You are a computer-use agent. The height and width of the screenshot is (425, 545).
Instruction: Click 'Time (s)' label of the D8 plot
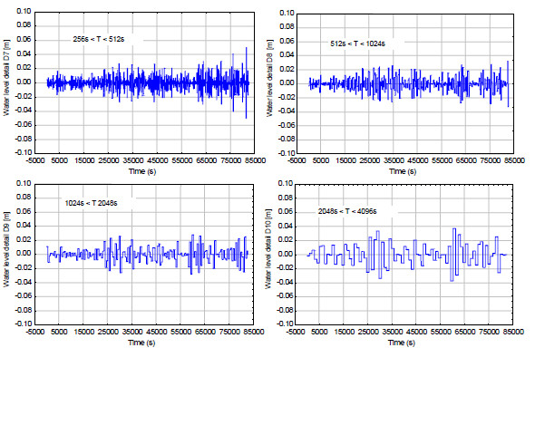[403, 171]
